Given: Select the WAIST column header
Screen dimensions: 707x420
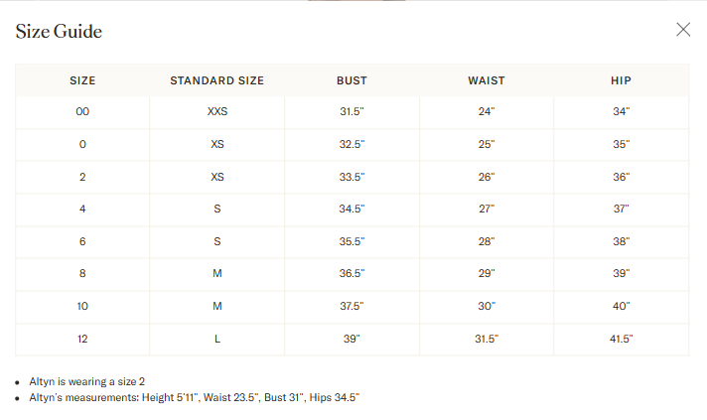Looking at the screenshot, I should click(x=487, y=80).
